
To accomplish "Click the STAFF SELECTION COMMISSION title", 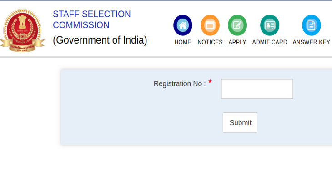I will 92,19.
